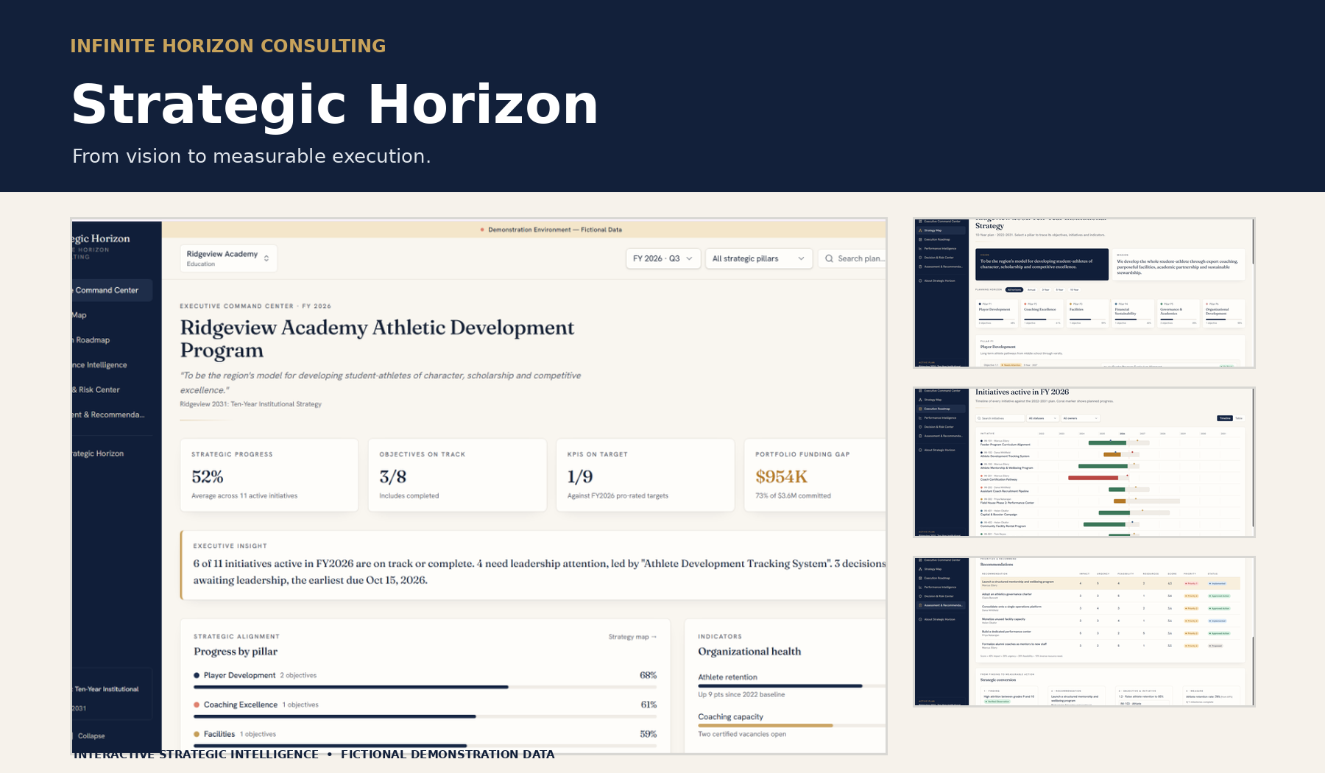Click About Strategic Horizon info icon in Initiatives thumbnail
This screenshot has width=1325, height=773.
[920, 450]
